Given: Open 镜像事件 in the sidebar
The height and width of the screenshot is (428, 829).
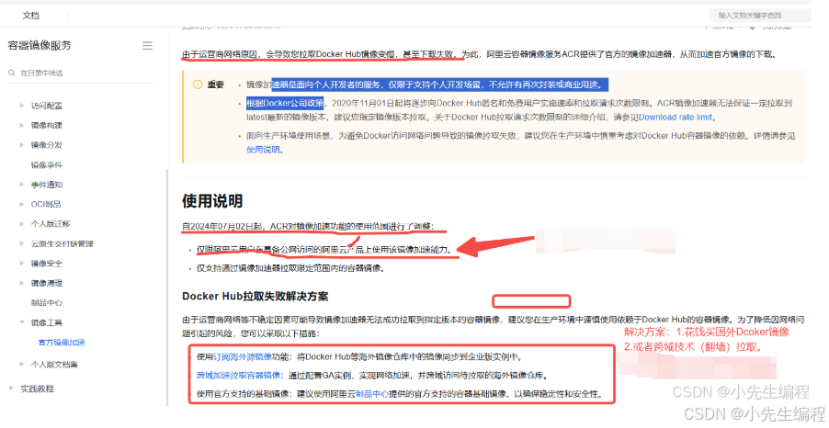Looking at the screenshot, I should tap(47, 164).
